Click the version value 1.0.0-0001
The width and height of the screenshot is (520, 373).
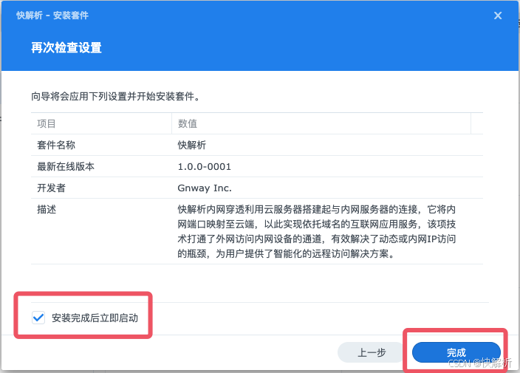pos(205,166)
